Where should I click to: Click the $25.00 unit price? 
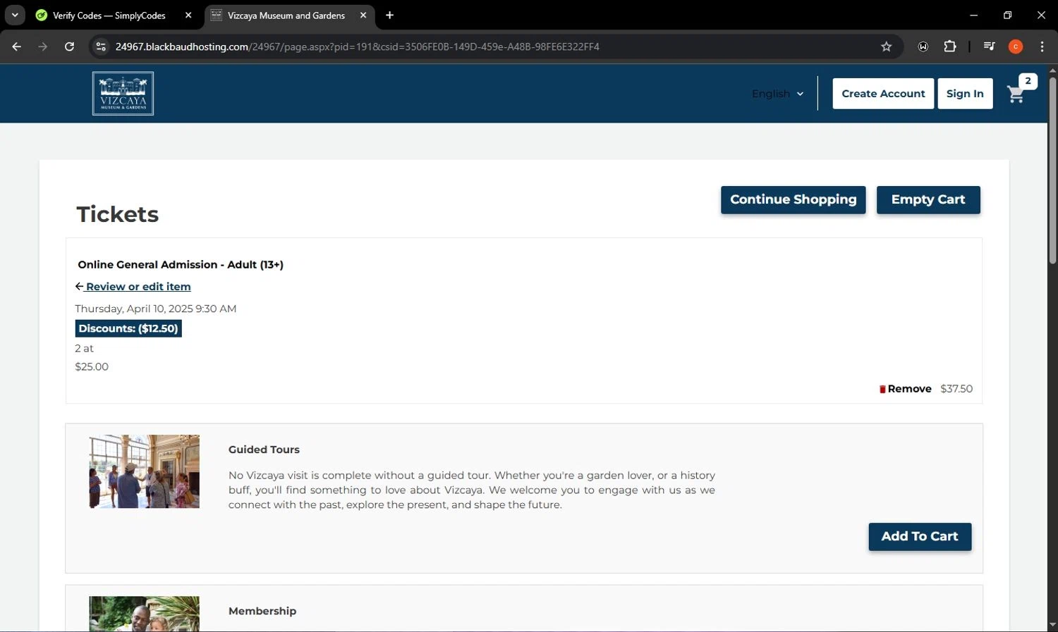pos(92,366)
